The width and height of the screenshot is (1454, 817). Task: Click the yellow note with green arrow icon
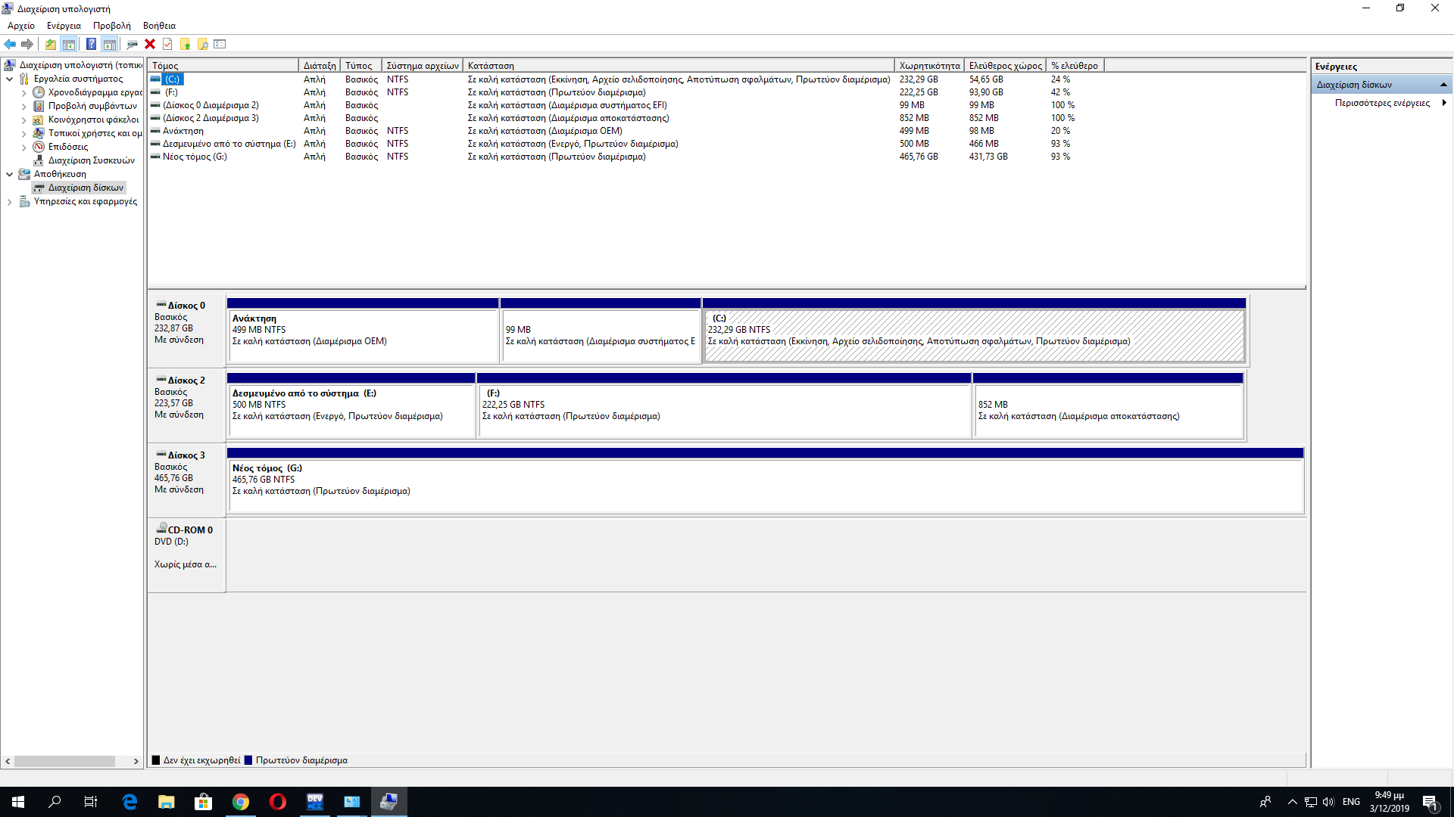185,44
